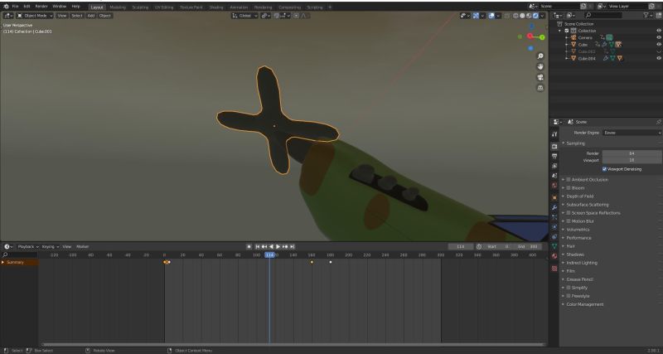Click the viewport zoom magnifier icon
The height and width of the screenshot is (354, 663).
540,56
